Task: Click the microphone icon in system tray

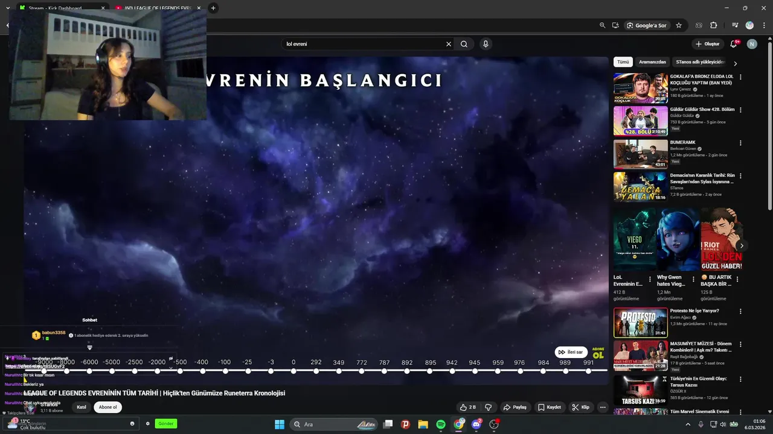Action: pyautogui.click(x=701, y=424)
